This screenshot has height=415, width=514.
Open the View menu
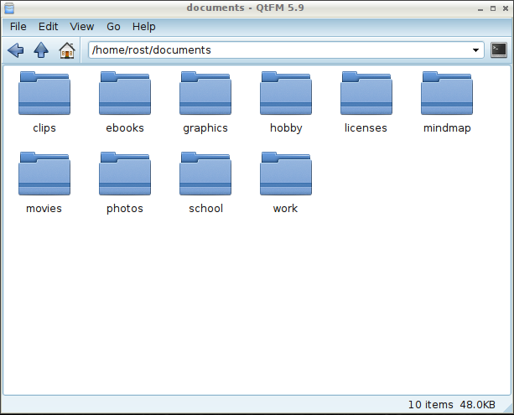pos(82,27)
